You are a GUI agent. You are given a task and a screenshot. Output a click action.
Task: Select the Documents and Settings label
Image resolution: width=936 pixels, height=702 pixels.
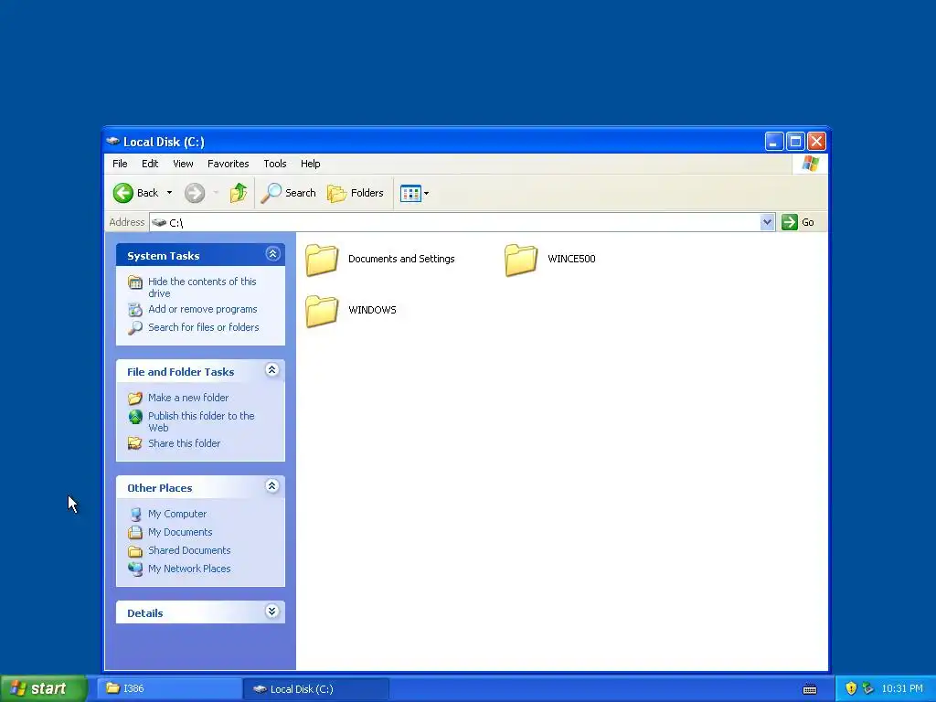pos(402,259)
